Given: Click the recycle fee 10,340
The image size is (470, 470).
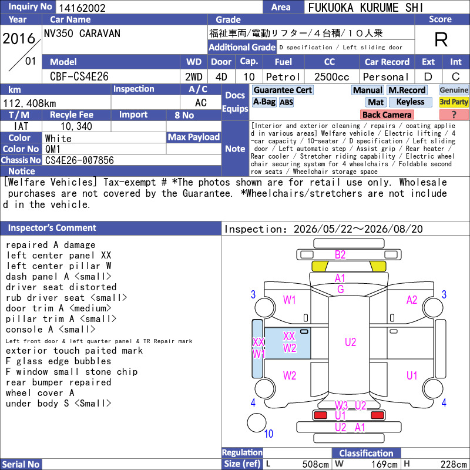Looking at the screenshot, I should (76, 126).
